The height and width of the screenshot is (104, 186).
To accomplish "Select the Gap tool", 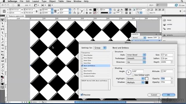I will [x=2, y=29].
